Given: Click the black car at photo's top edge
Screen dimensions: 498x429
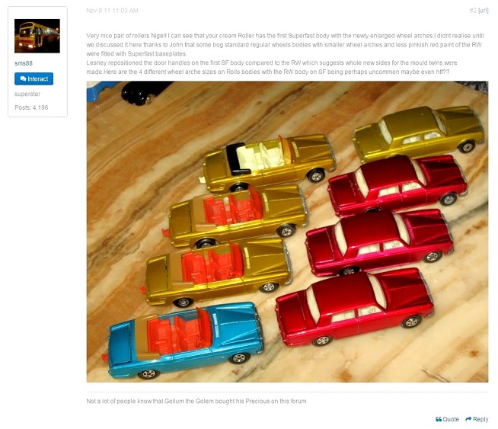Looking at the screenshot, I should pyautogui.click(x=145, y=92).
